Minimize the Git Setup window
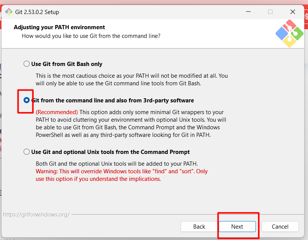 pyautogui.click(x=248, y=12)
